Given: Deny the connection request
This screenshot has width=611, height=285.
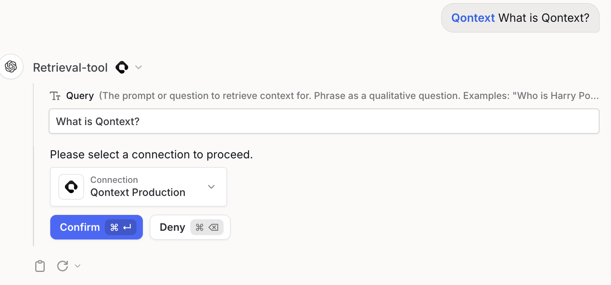Looking at the screenshot, I should click(173, 227).
